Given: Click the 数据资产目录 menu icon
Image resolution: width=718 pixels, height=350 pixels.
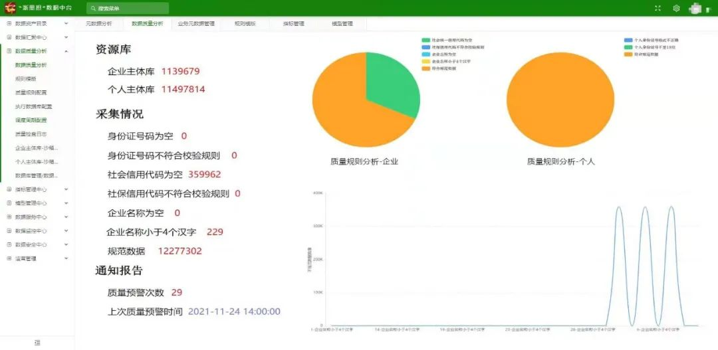Looking at the screenshot, I should (9, 23).
